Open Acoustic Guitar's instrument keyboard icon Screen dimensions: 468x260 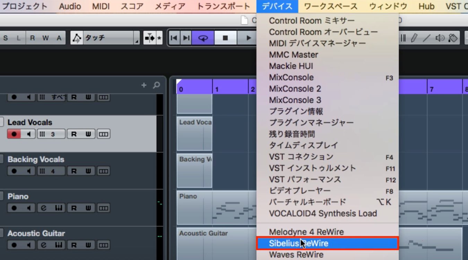coord(58,245)
